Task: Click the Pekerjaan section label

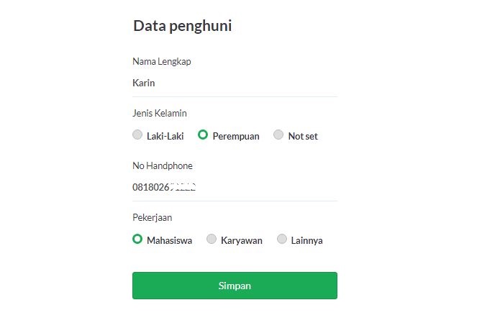Action: click(153, 217)
